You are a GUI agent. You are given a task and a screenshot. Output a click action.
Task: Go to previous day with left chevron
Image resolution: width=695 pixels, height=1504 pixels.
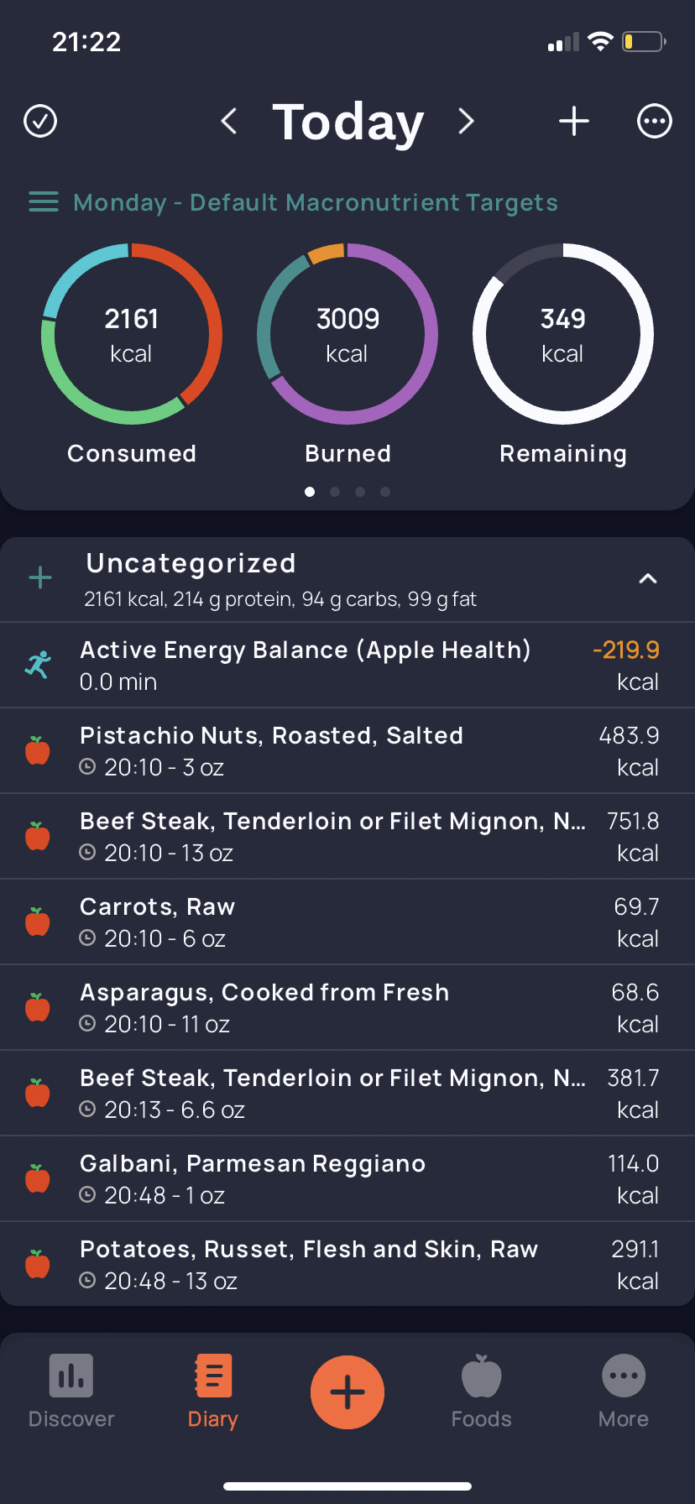[x=228, y=121]
